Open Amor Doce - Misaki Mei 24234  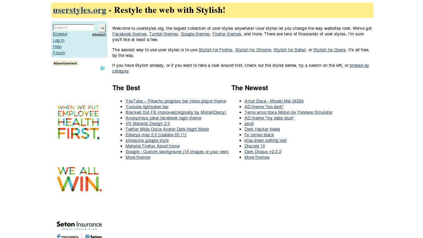point(274,101)
